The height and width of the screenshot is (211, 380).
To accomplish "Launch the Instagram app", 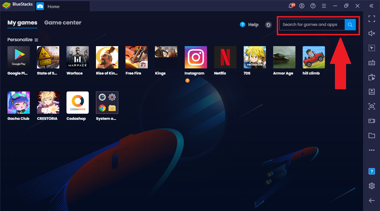I will point(196,57).
